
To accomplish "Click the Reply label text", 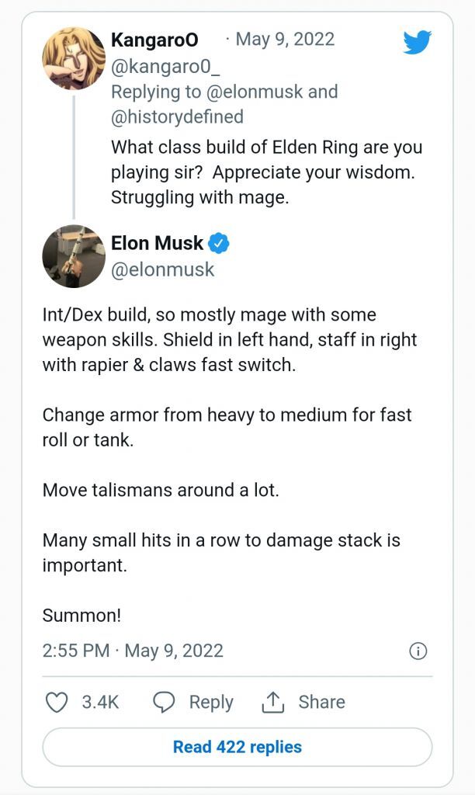I will tap(211, 702).
